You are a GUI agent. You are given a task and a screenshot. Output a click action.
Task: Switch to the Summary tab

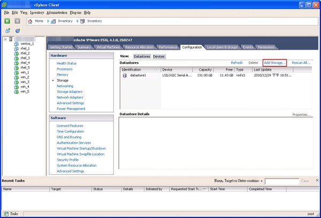point(84,47)
